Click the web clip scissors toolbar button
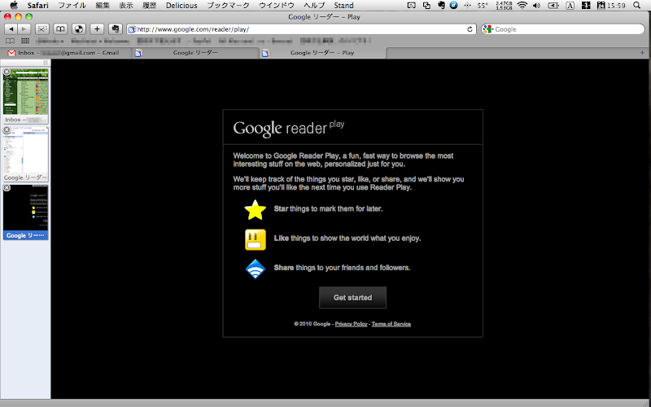Viewport: 651px width, 407px height. click(42, 29)
